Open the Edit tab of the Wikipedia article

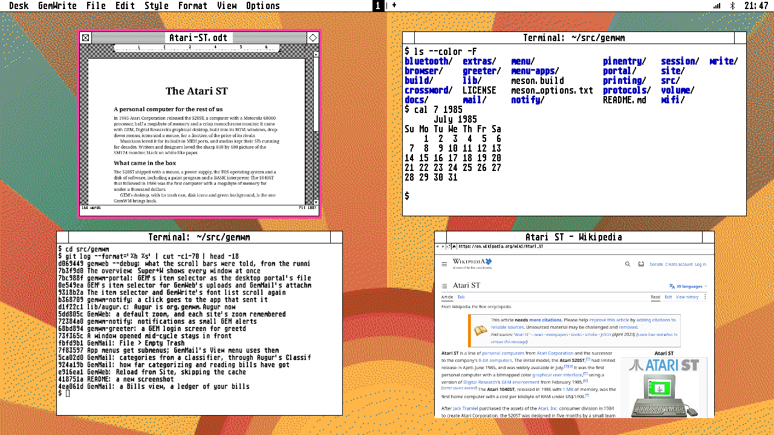point(668,297)
